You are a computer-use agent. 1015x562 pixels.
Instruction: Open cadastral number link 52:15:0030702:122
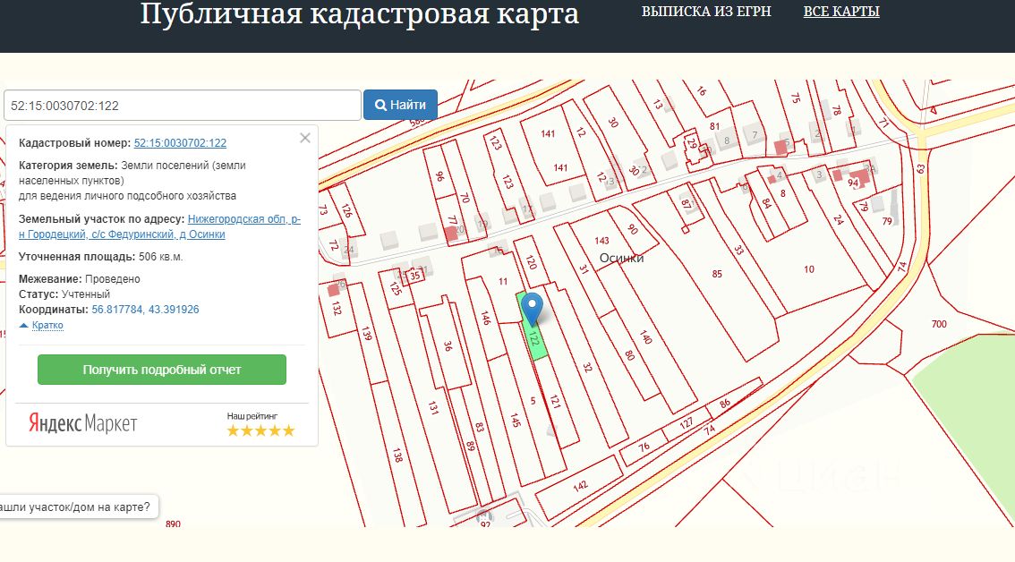(180, 143)
